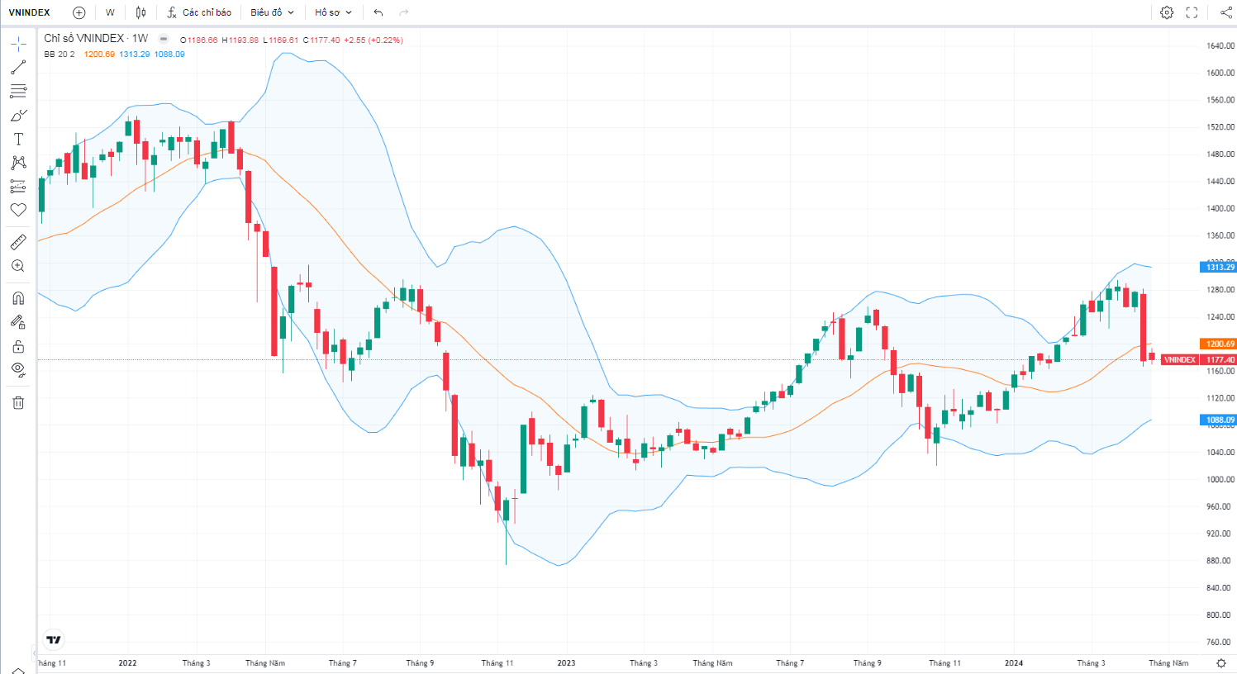This screenshot has height=674, width=1237.
Task: Open the Fibonacci and Gann tools
Action: click(18, 91)
